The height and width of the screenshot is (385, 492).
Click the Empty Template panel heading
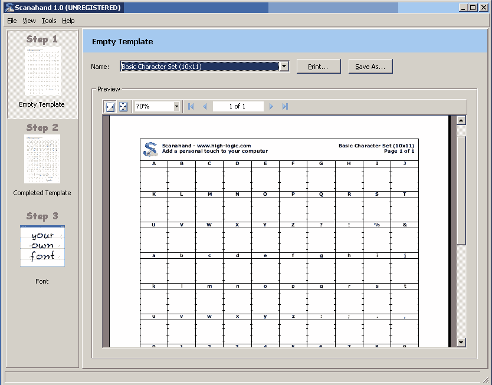122,42
